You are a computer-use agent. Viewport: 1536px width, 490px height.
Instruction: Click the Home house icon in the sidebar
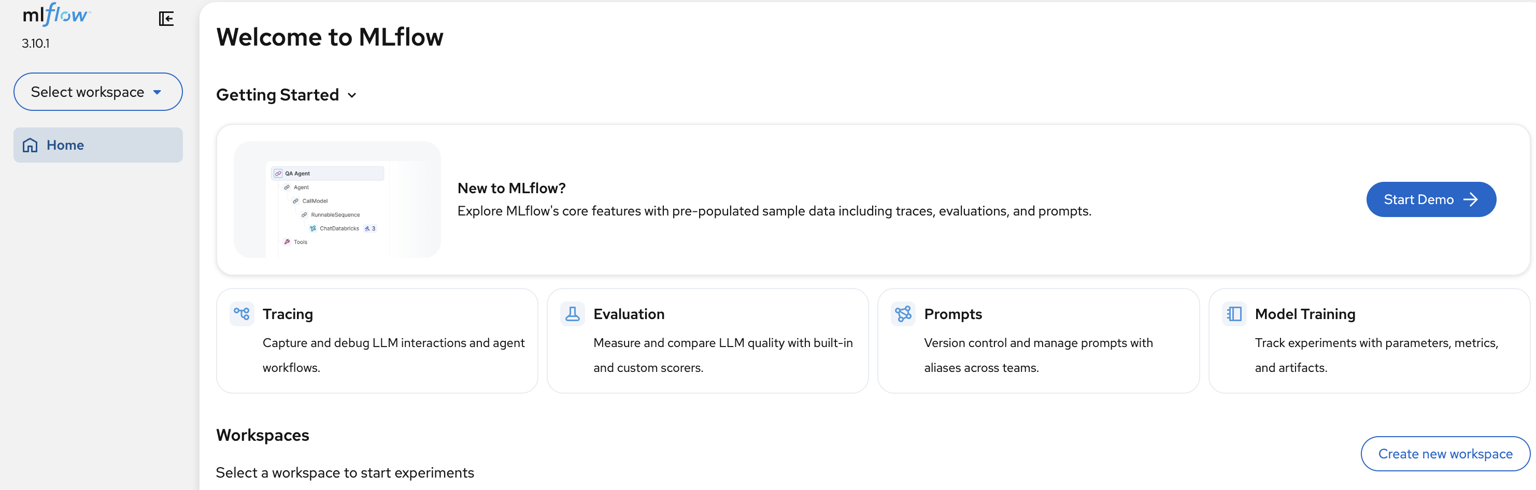tap(30, 146)
